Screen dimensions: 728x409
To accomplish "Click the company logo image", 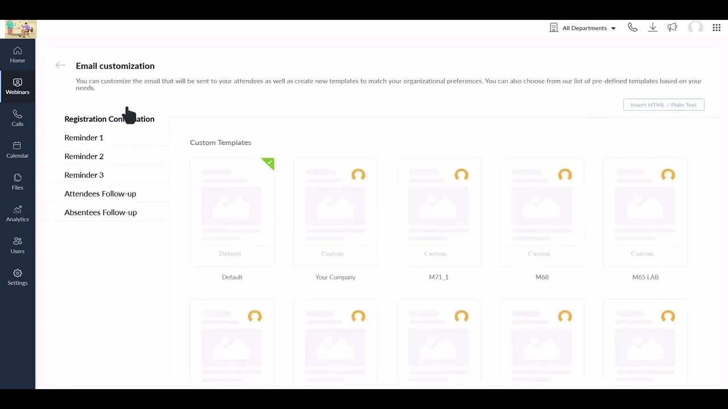I will [20, 29].
